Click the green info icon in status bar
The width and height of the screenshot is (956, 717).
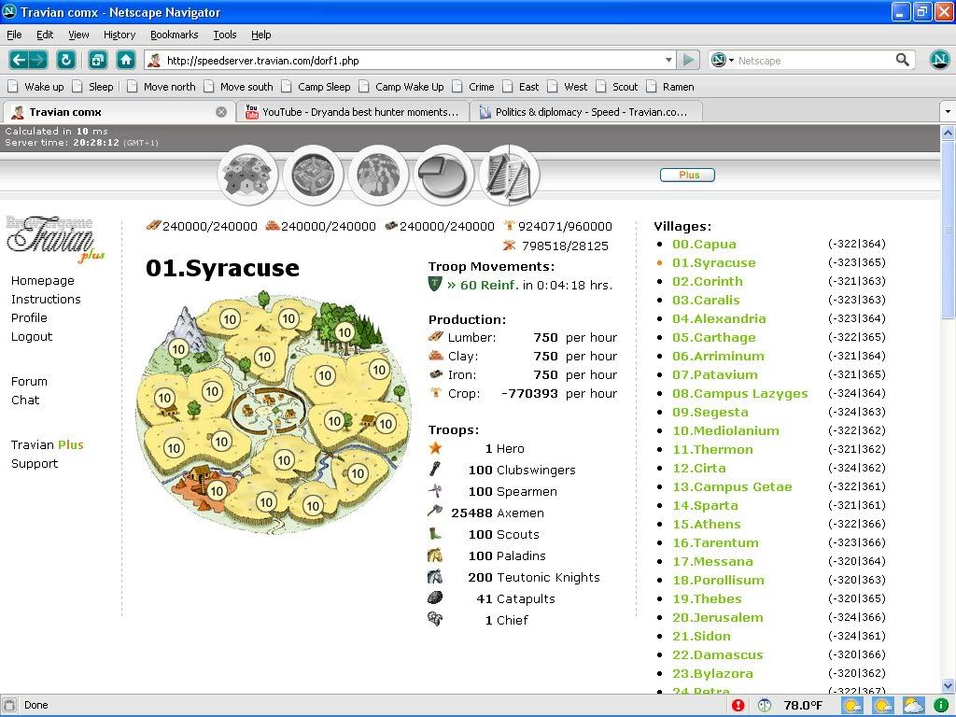(x=941, y=706)
